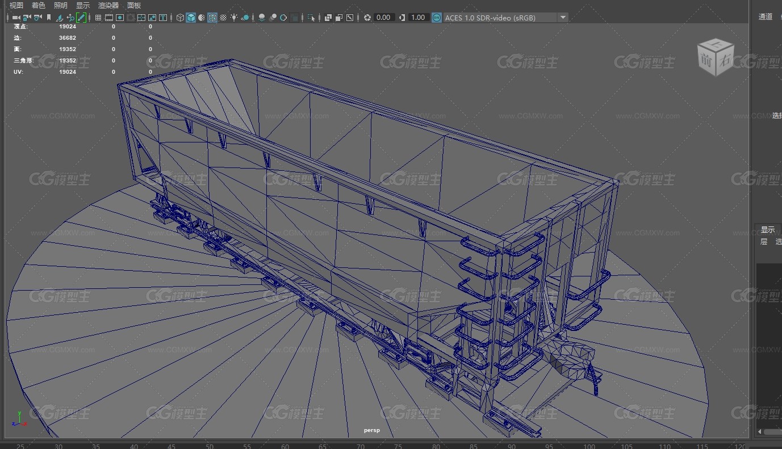Click the 上 face of view cube
782x449 pixels.
716,45
